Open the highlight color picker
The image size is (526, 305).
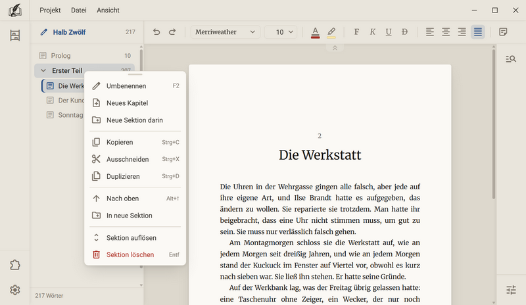pyautogui.click(x=331, y=32)
